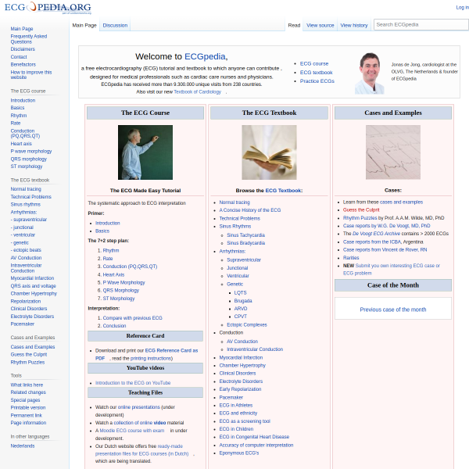Open the Rarities cases link
The height and width of the screenshot is (469, 469).
pos(351,258)
